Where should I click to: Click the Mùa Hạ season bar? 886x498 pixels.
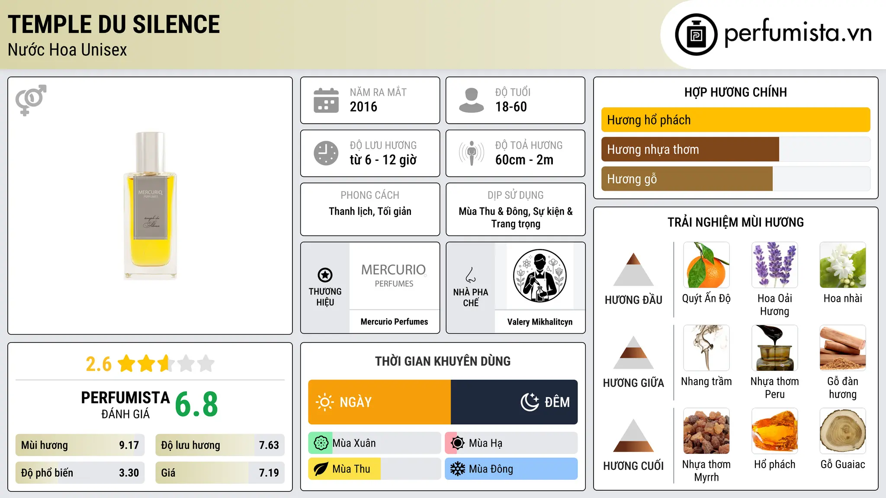511,443
